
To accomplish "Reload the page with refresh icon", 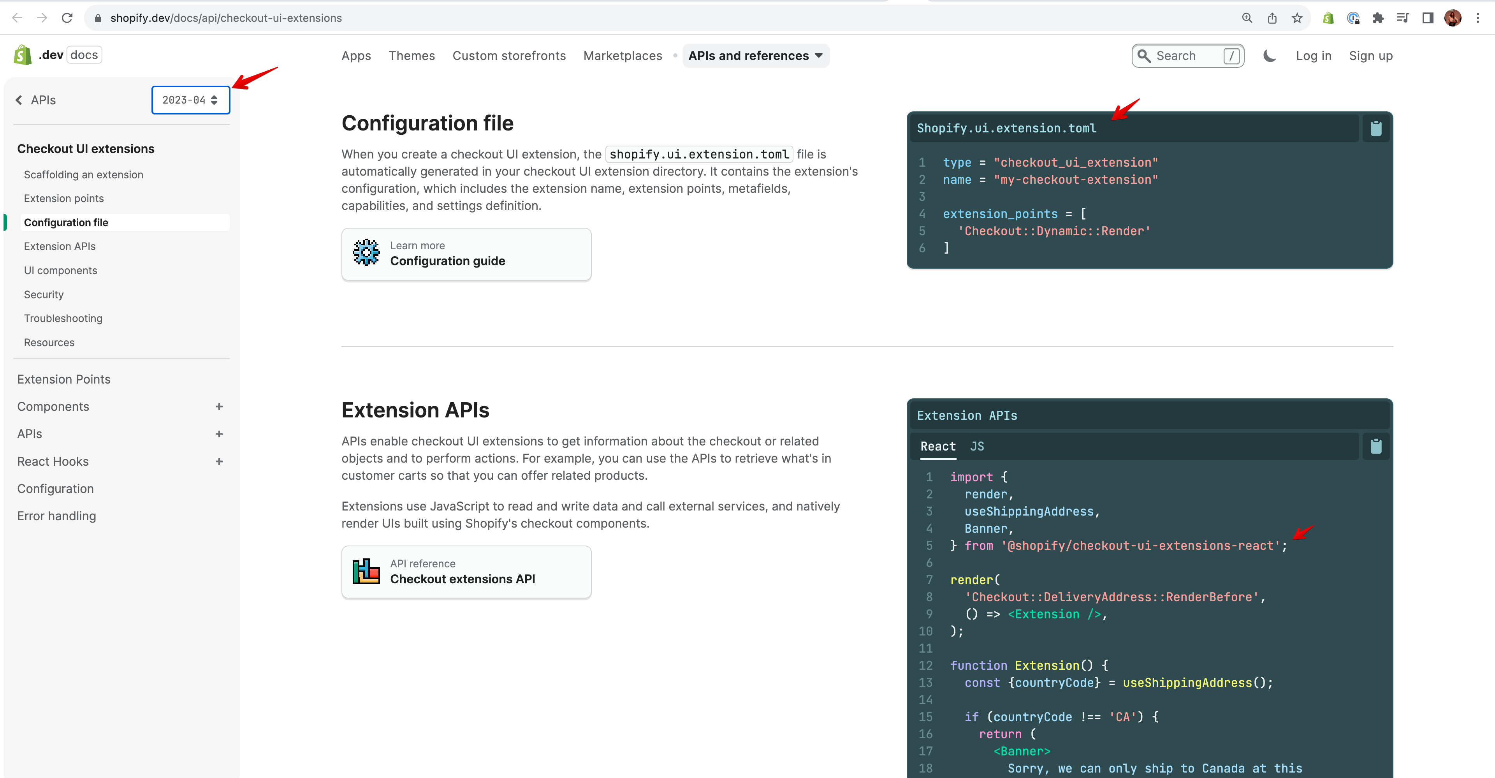I will click(67, 18).
